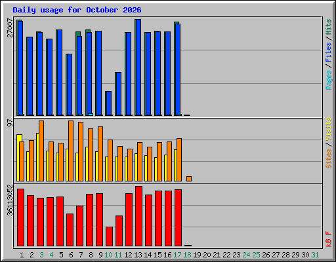The height and width of the screenshot is (262, 336).
Task: Select day 28 on the x-axis
Action: click(x=285, y=255)
